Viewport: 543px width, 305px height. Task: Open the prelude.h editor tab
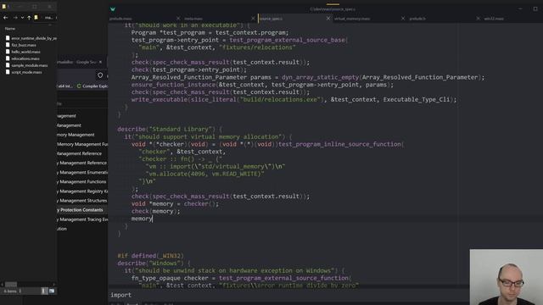(417, 19)
